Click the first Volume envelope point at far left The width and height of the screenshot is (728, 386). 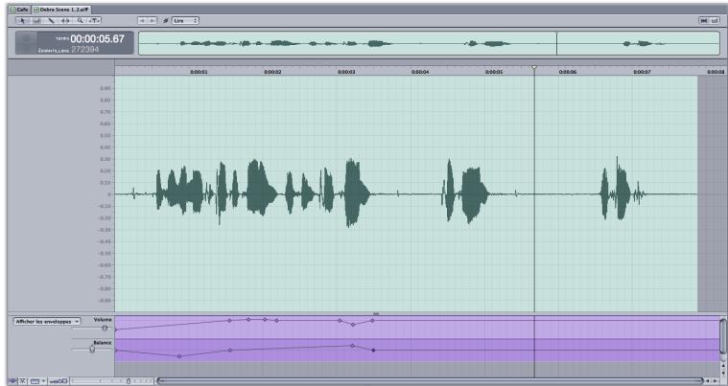click(x=116, y=329)
